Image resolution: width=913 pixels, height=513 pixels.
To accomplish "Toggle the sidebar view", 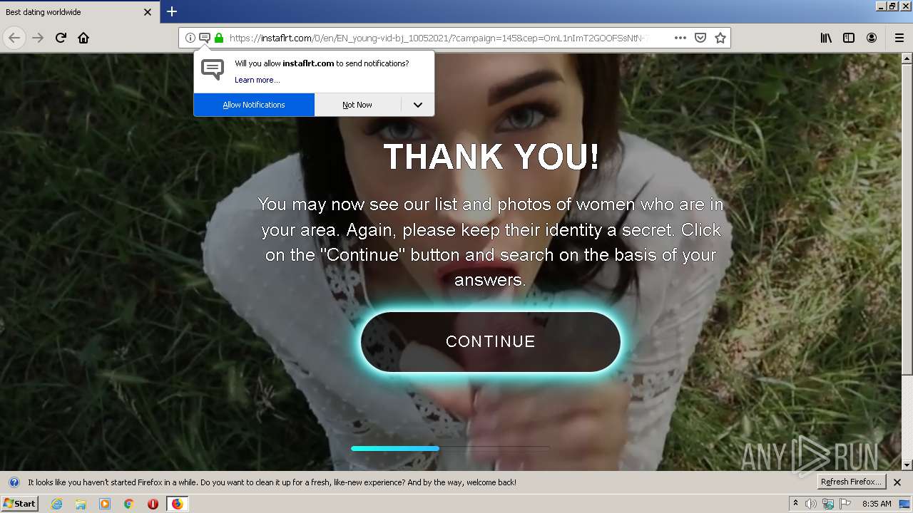I will (x=849, y=38).
